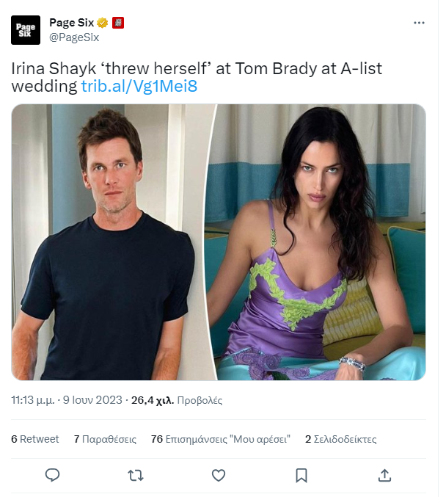Open the right photo of woman in purple top

coord(318,242)
